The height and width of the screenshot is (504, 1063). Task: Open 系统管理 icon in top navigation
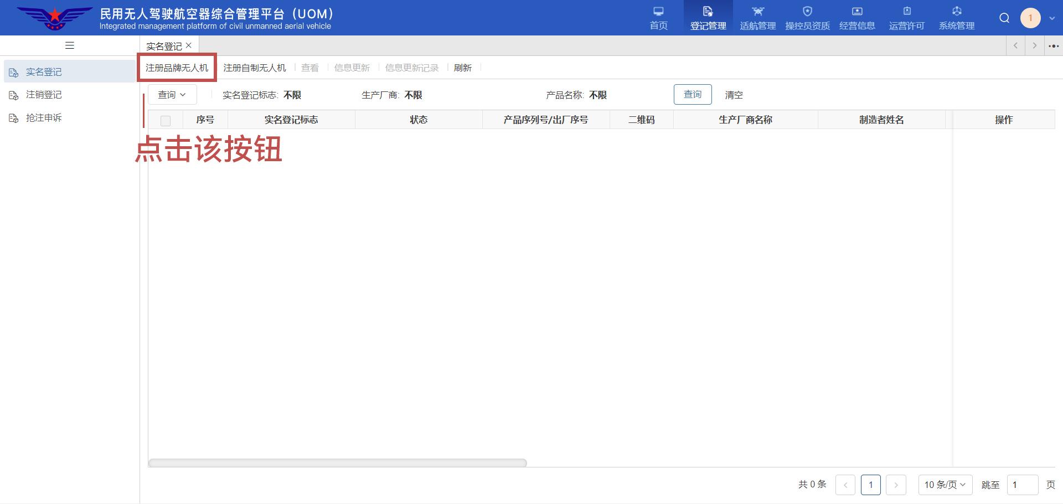[957, 12]
